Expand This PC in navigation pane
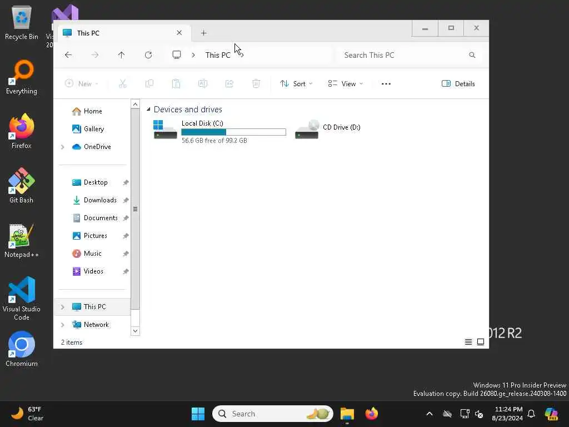Image resolution: width=569 pixels, height=427 pixels. (x=62, y=307)
